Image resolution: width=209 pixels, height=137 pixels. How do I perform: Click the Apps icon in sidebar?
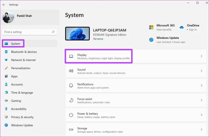click(6, 76)
